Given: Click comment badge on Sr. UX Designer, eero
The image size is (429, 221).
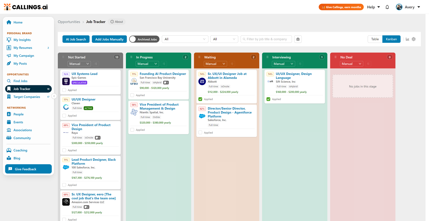Looking at the screenshot, I should [x=86, y=207].
